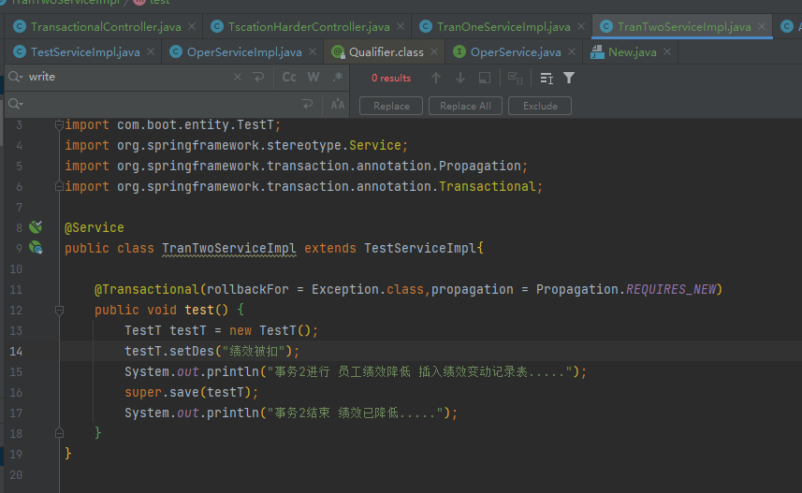802x493 pixels.
Task: Click the class gutter icon on line 9
Action: point(36,248)
